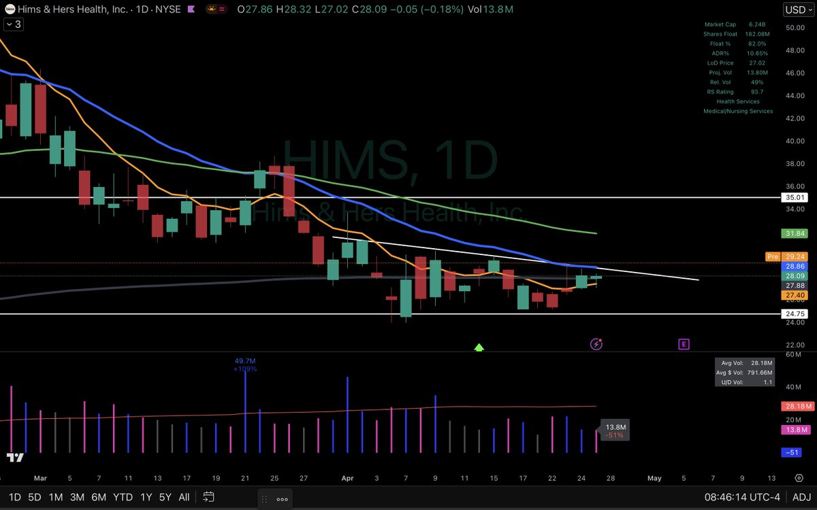Select the 1M time range
This screenshot has width=817, height=510.
(55, 497)
